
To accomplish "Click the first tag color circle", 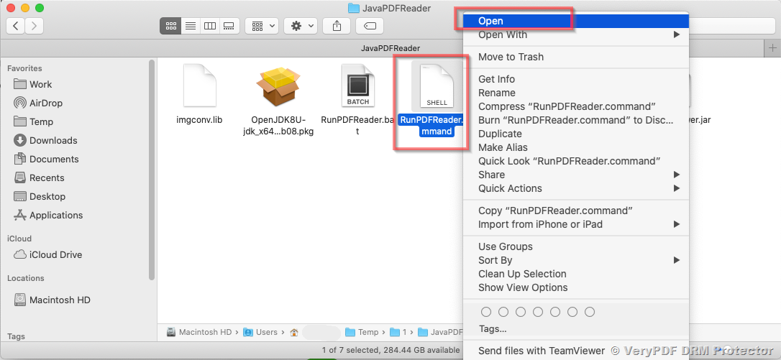I will (x=486, y=312).
